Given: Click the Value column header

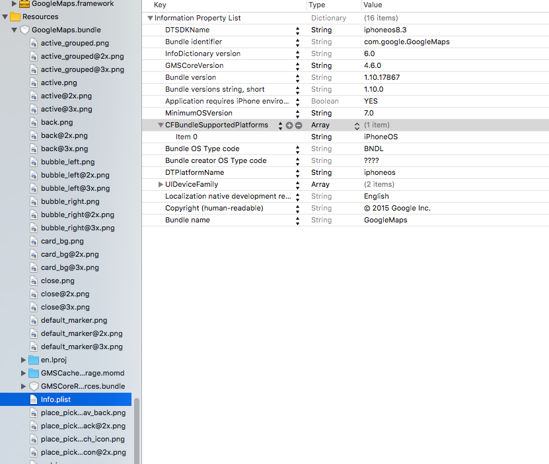Looking at the screenshot, I should [x=373, y=5].
